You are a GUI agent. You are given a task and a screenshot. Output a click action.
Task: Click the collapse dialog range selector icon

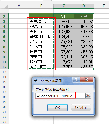pyautogui.click(x=88, y=96)
